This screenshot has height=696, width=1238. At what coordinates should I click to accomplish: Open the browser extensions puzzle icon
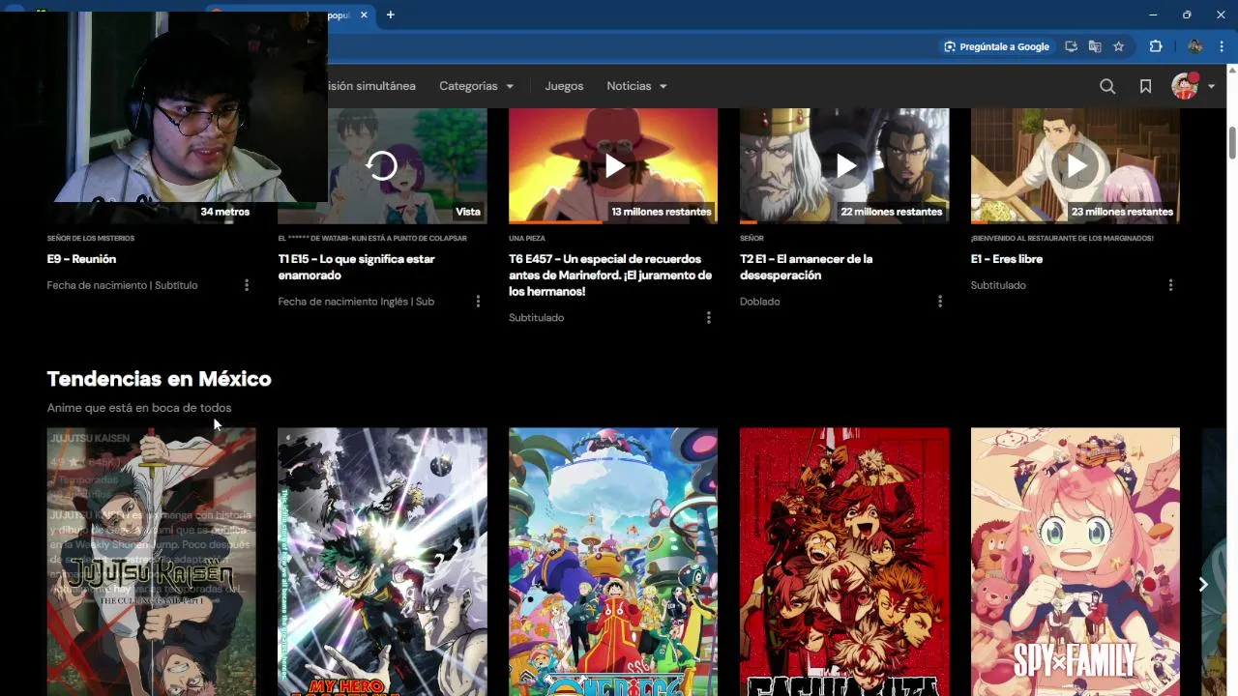tap(1156, 46)
